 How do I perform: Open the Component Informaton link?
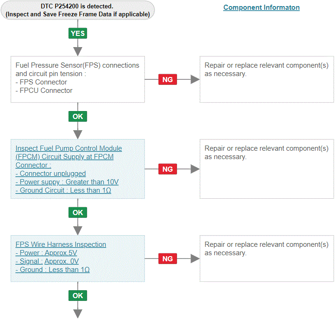[x=261, y=7]
